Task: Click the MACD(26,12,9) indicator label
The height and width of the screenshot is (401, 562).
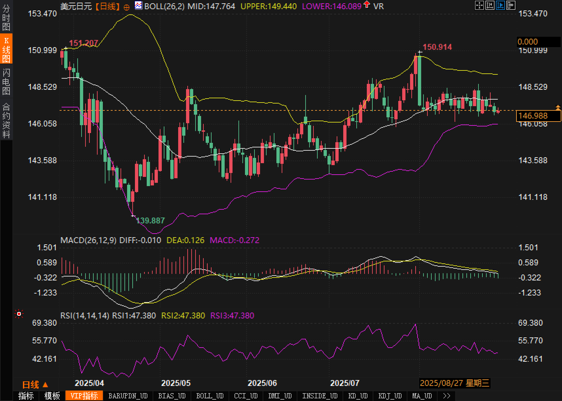Action: 88,240
